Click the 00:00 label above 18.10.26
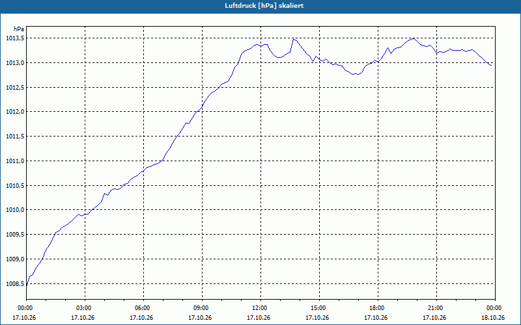Screen dimensions: 521x325 [495, 308]
